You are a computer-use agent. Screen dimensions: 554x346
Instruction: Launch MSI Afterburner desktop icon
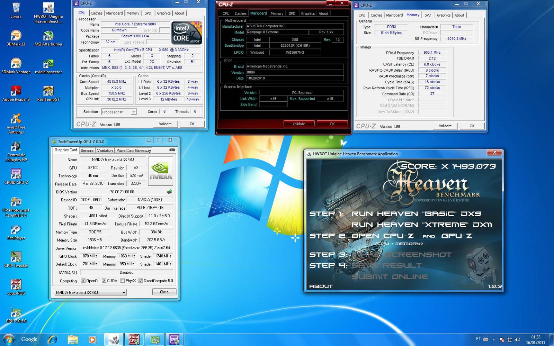[x=48, y=38]
